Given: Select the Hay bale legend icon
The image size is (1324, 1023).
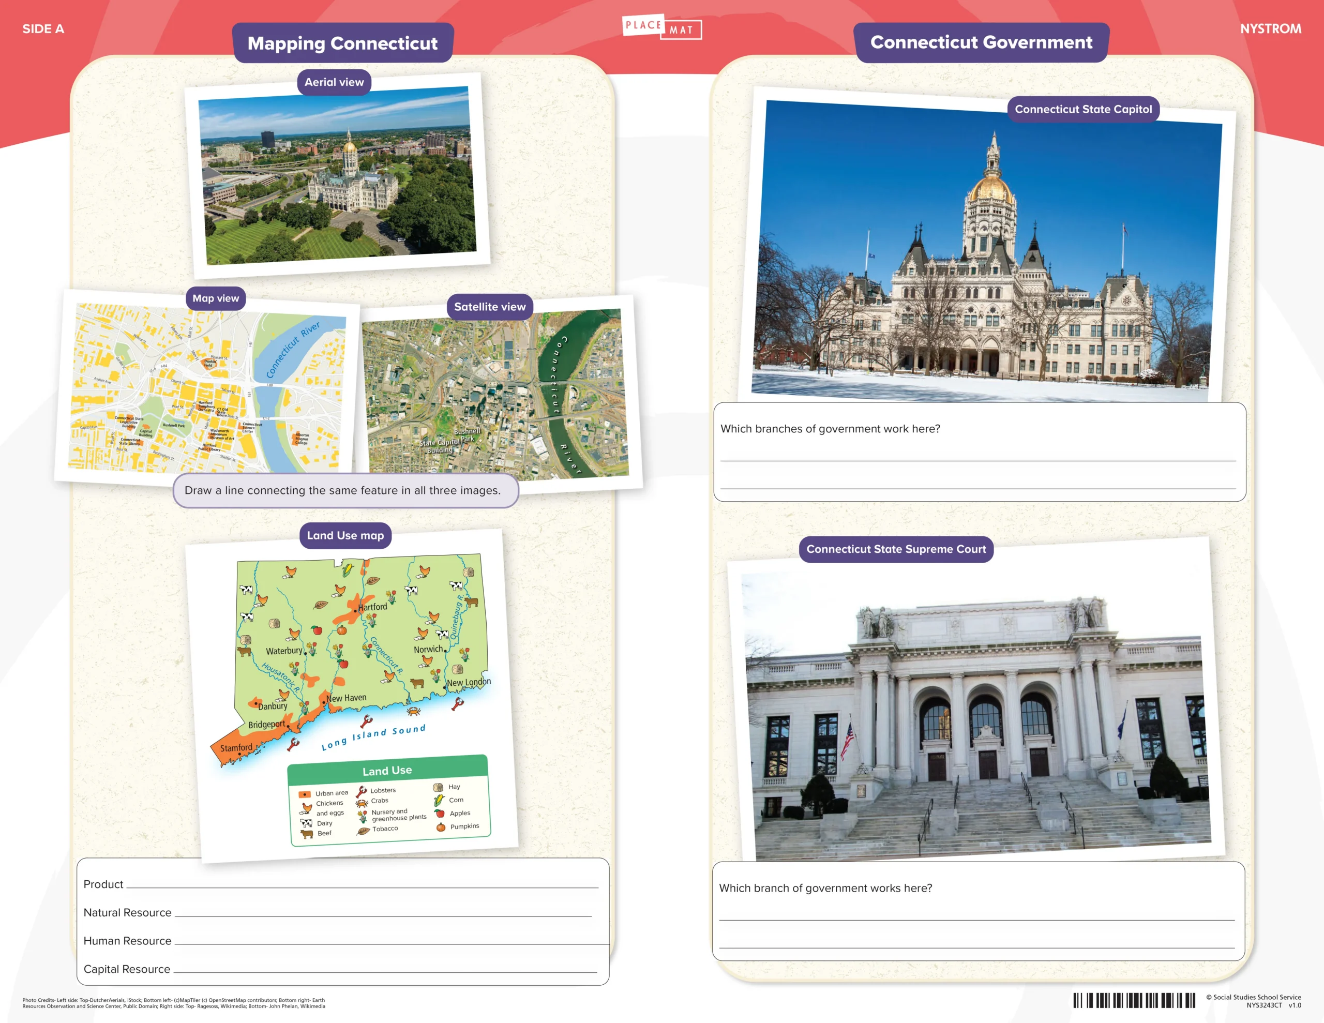Looking at the screenshot, I should click(438, 787).
